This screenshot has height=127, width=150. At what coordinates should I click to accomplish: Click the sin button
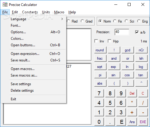click(114, 75)
